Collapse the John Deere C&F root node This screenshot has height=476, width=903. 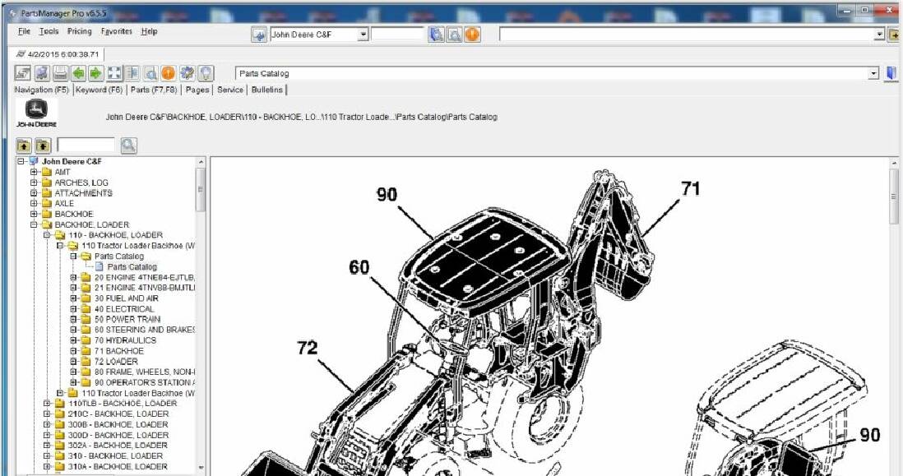click(x=21, y=162)
